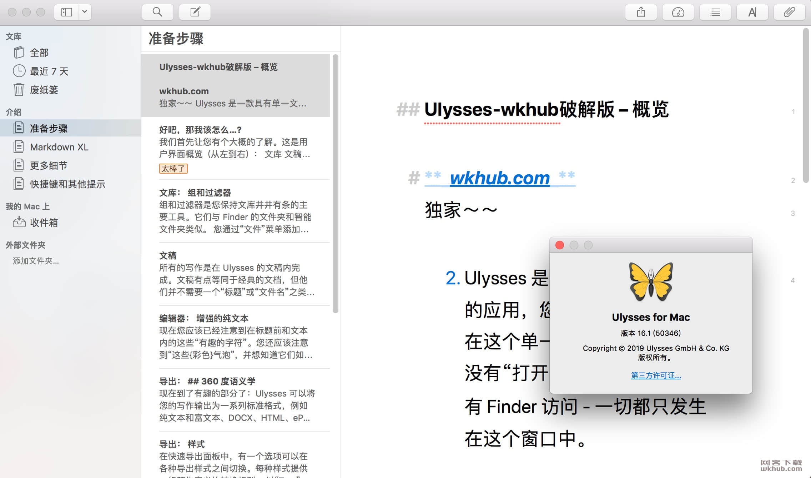Viewport: 811px width, 478px height.
Task: Open the navigation outline list
Action: coord(715,12)
